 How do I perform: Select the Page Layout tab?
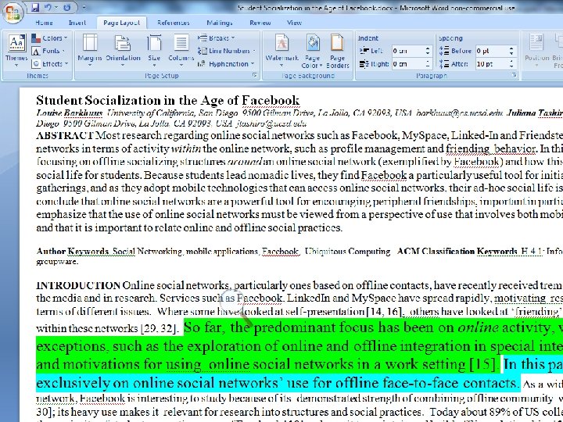point(121,23)
